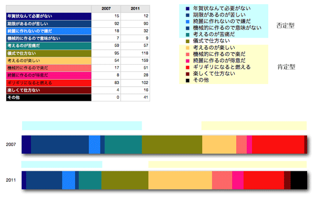Click the orange segment in the 2011 bar
The height and width of the screenshot is (198, 315).
pyautogui.click(x=180, y=180)
